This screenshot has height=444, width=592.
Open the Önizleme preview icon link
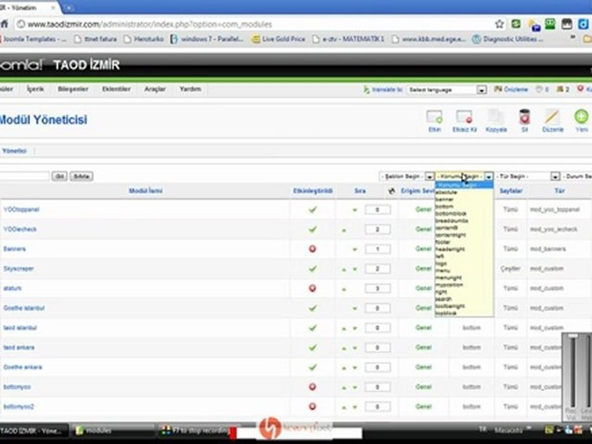tap(511, 89)
